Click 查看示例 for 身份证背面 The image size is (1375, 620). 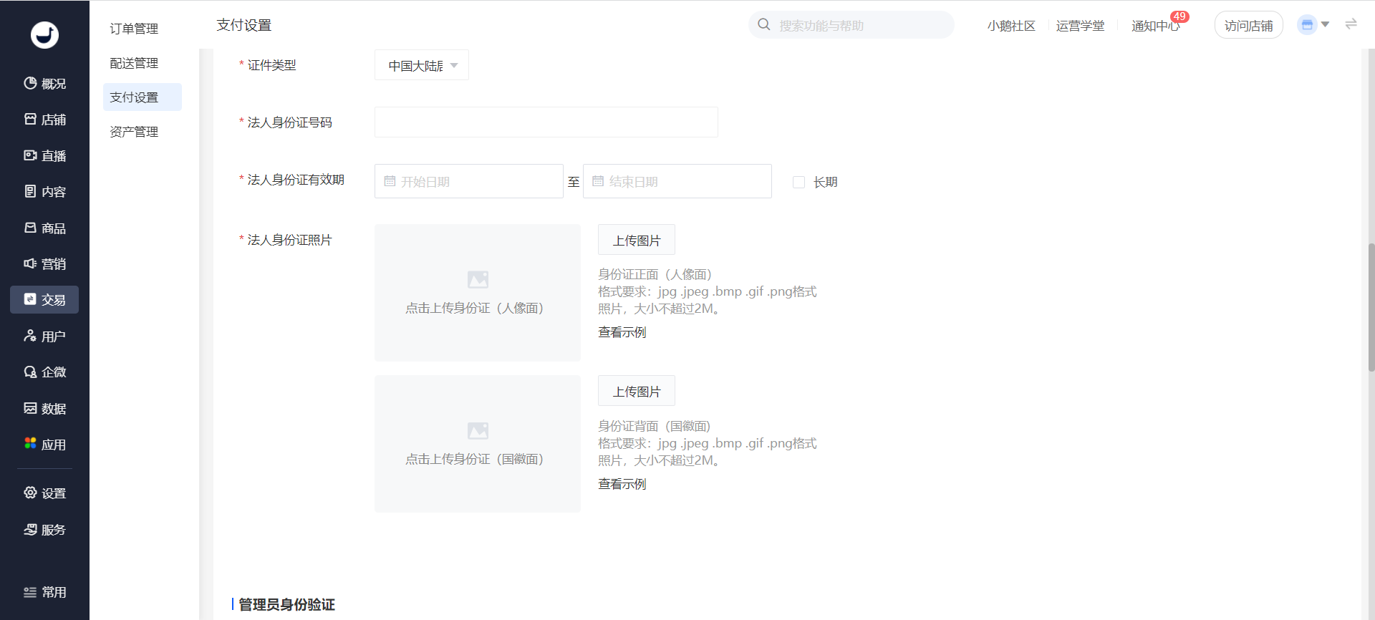(x=622, y=484)
